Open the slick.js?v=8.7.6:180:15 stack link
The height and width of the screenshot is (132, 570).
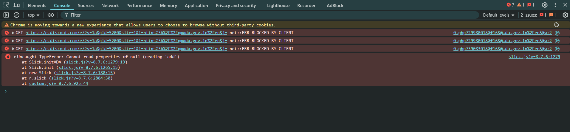(x=84, y=73)
